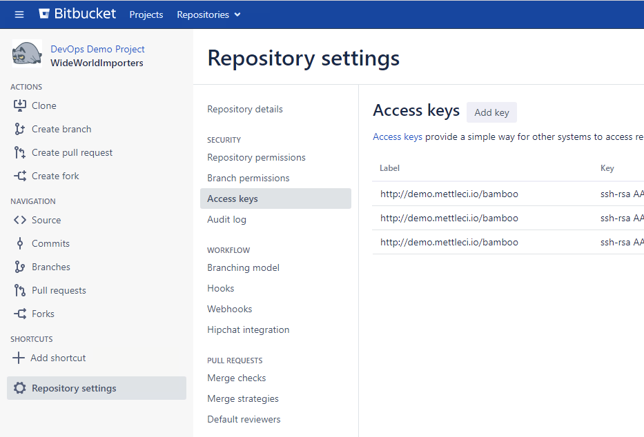The image size is (644, 437).
Task: Click the Repository settings gear icon
Action: pos(20,388)
